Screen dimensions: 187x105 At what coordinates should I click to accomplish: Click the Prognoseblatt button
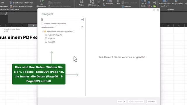tap(177, 3)
